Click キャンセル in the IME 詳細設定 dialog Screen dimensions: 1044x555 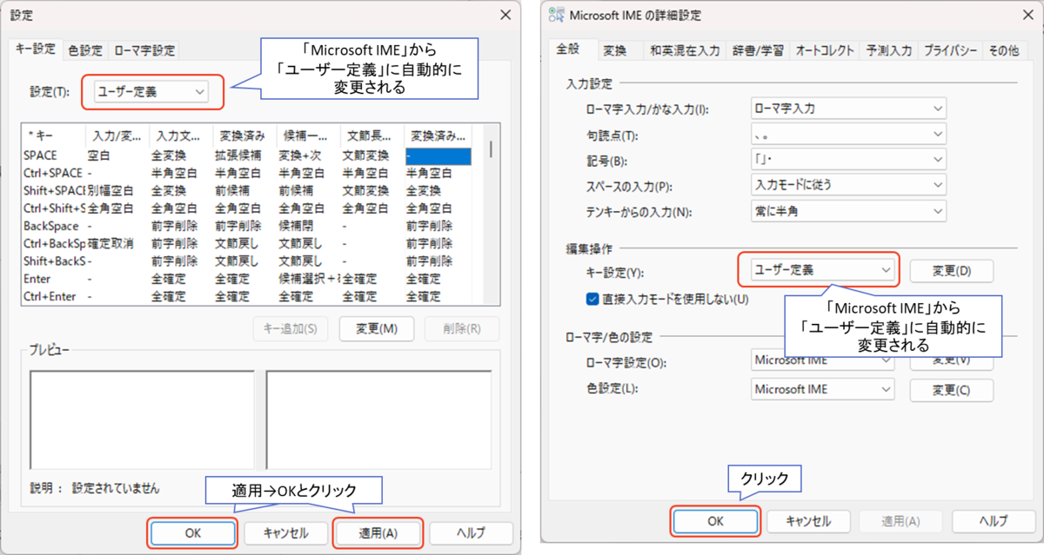(808, 520)
